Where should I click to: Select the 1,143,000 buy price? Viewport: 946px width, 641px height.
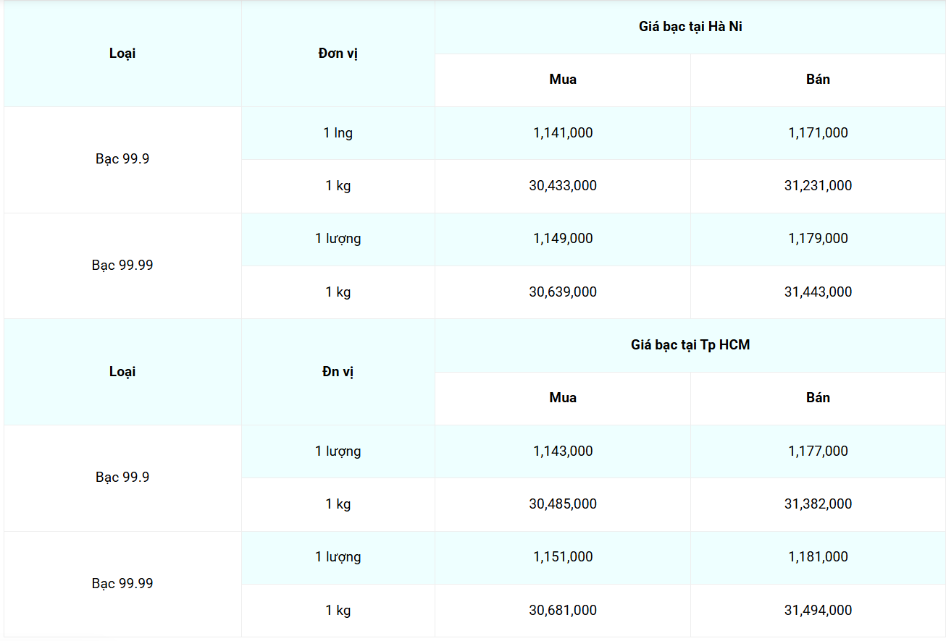click(x=563, y=451)
